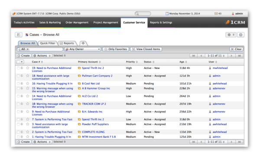Tick the checkbox for case 2 COMPLETE HLDNG row
Image resolution: width=260 pixels, height=158 pixels.
[x=18, y=132]
